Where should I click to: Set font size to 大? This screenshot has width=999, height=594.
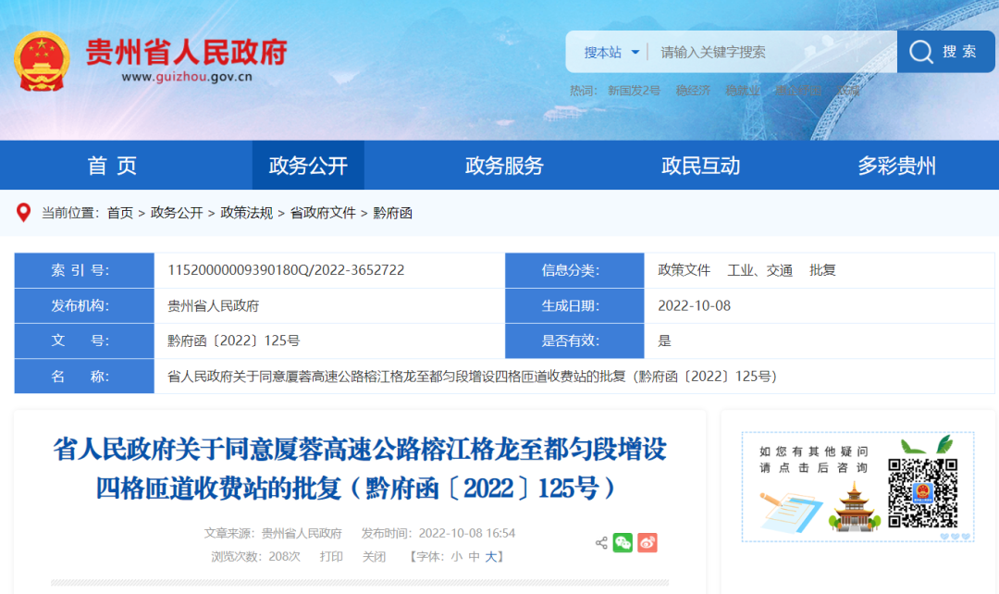(x=490, y=557)
